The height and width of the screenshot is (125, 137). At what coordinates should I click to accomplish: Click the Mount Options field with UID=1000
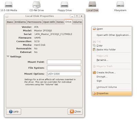[x=64, y=74]
